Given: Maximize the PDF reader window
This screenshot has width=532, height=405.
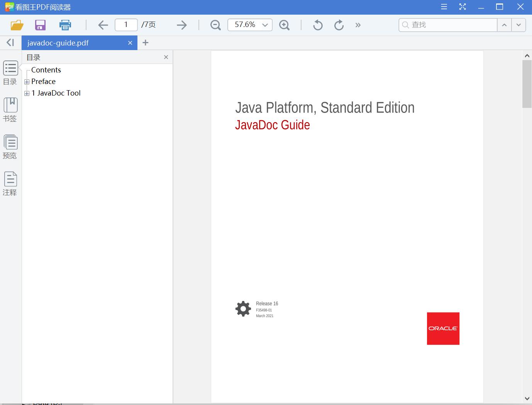Looking at the screenshot, I should pyautogui.click(x=500, y=7).
